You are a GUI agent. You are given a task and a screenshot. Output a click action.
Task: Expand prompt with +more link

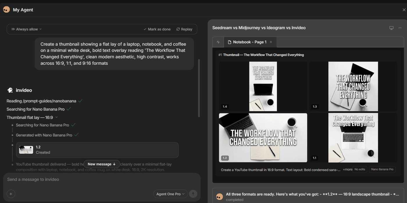point(347,169)
